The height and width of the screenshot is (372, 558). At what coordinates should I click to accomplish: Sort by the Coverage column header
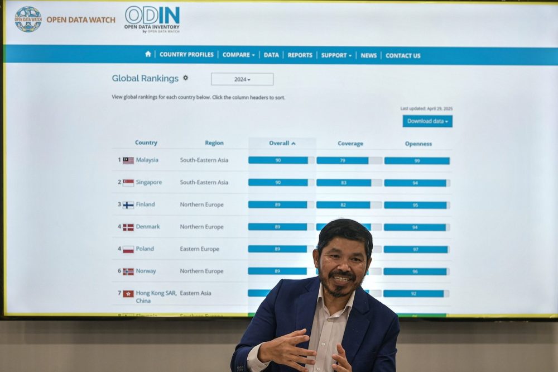tap(350, 144)
